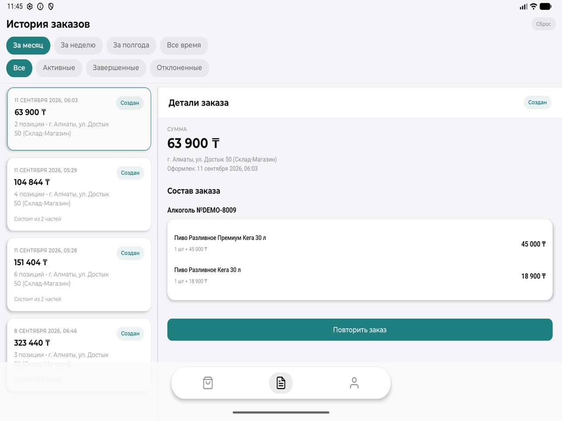Click 'Алкоголь №DEMO-8009' heading
Image resolution: width=562 pixels, height=421 pixels.
pos(202,210)
